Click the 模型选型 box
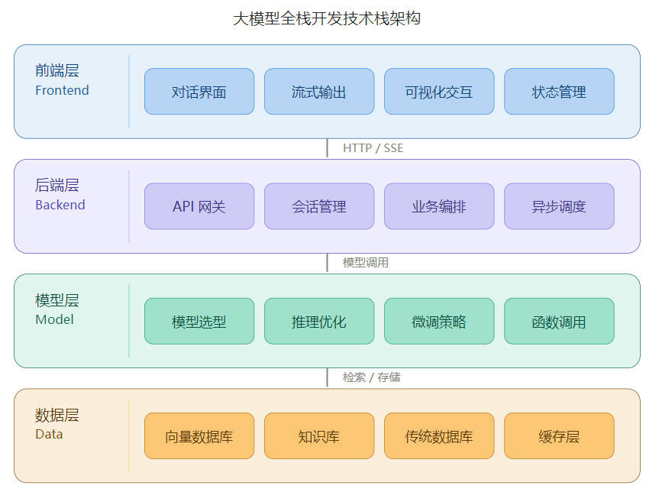This screenshot has width=659, height=492. [x=199, y=322]
